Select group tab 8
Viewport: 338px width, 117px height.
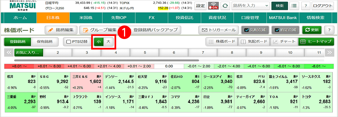tap(232, 52)
